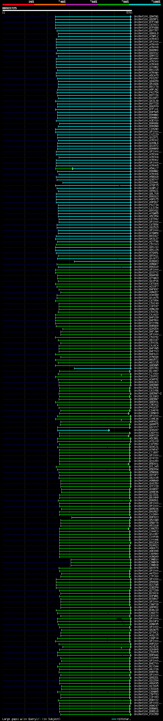Open hit UniRef100_Q7XAB2
Viewport: 163px width, 721px height.
pyautogui.click(x=146, y=67)
